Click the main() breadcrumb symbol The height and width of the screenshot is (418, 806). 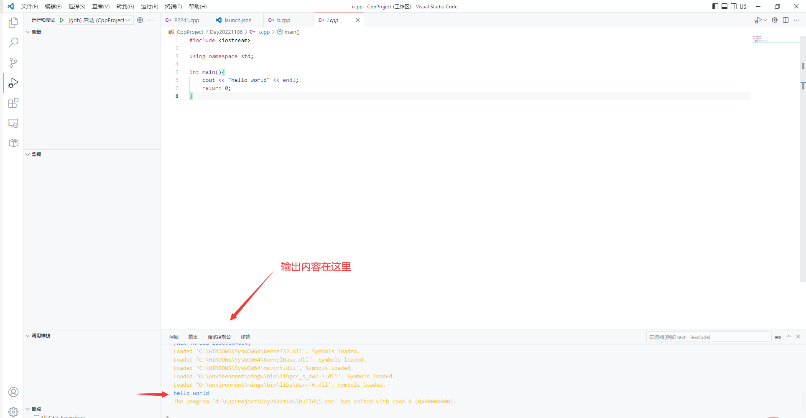[x=292, y=32]
